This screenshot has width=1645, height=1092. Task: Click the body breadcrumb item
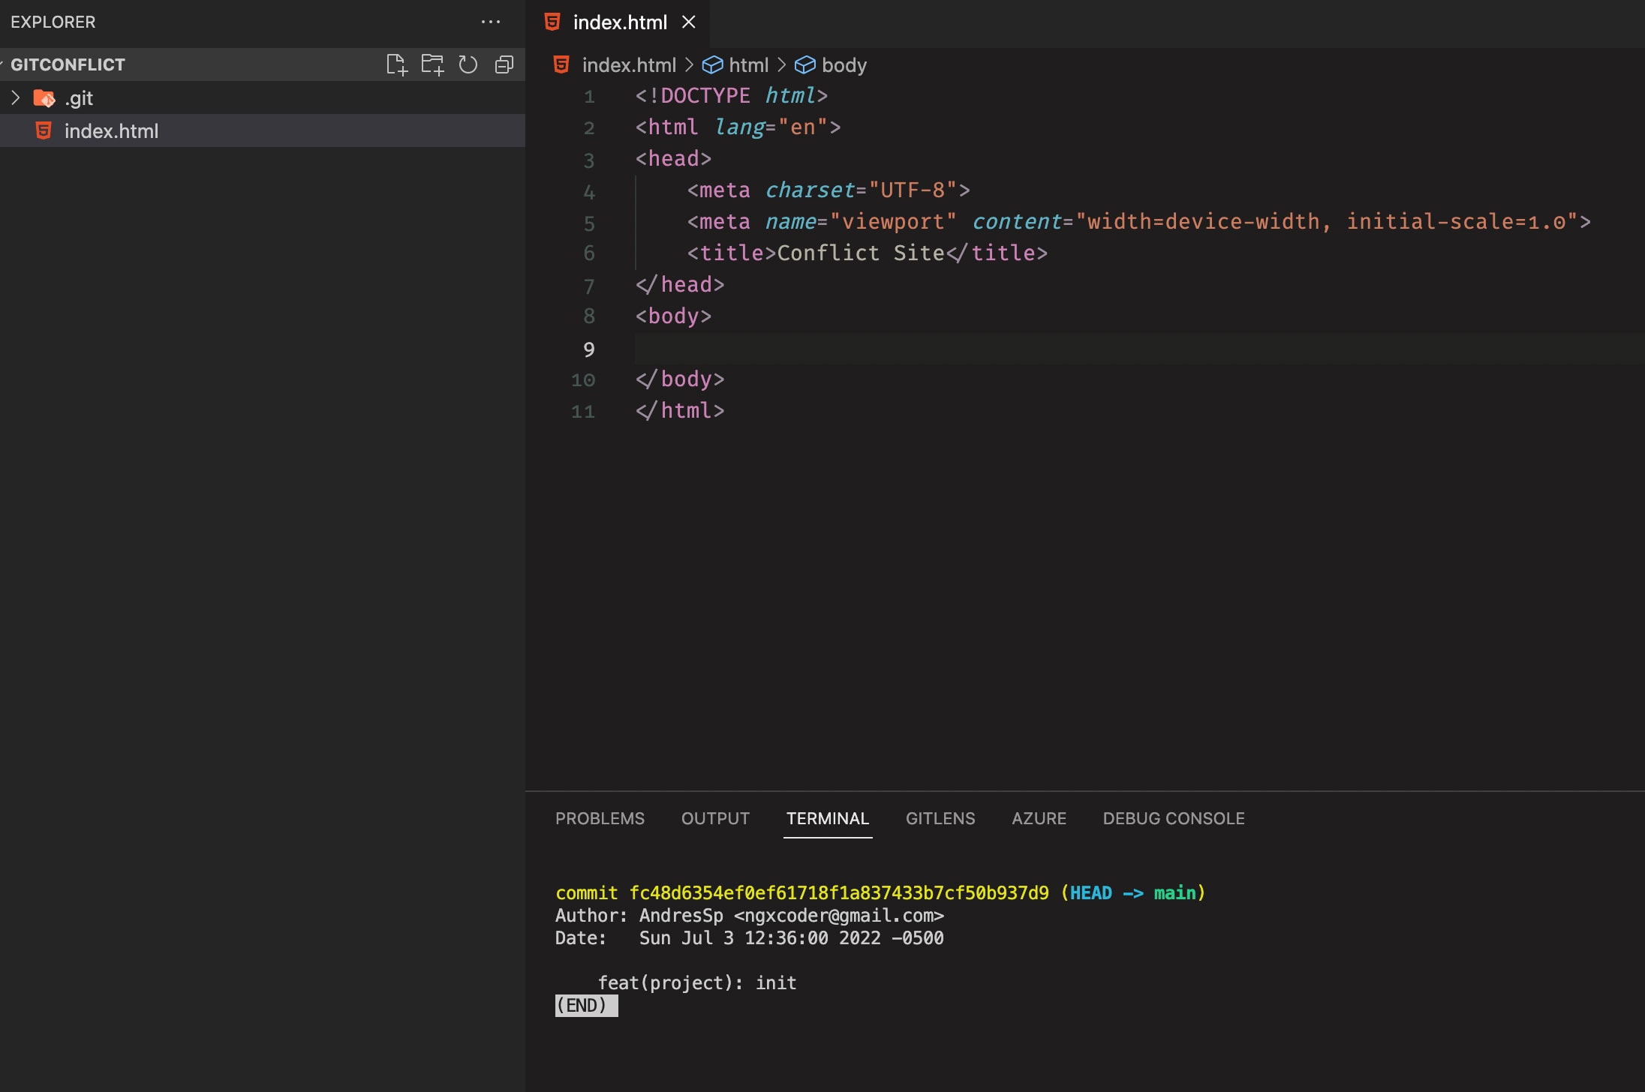click(x=844, y=65)
